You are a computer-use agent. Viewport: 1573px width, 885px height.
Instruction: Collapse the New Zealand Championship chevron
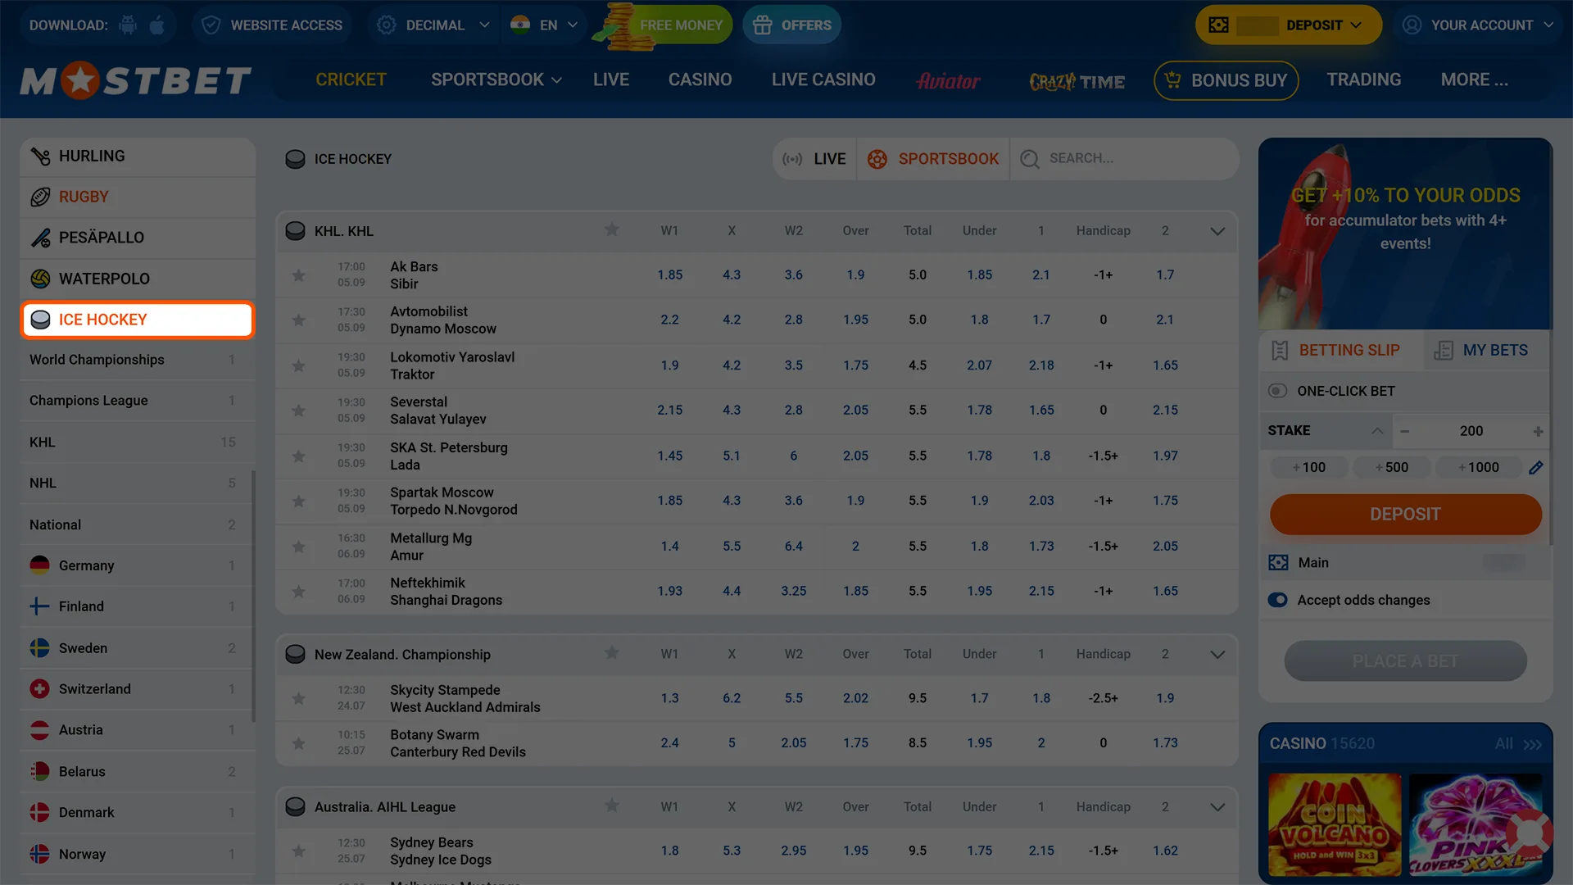(1217, 654)
